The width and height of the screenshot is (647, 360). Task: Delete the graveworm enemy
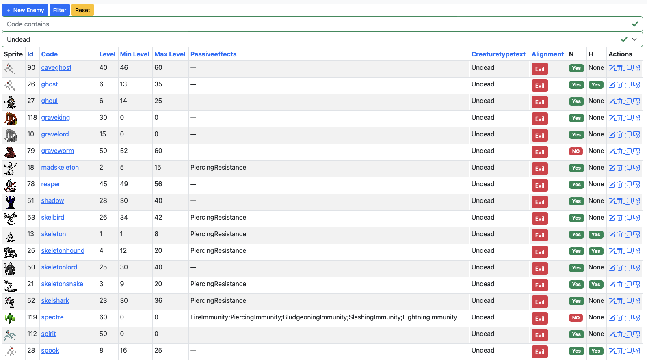[x=620, y=151]
